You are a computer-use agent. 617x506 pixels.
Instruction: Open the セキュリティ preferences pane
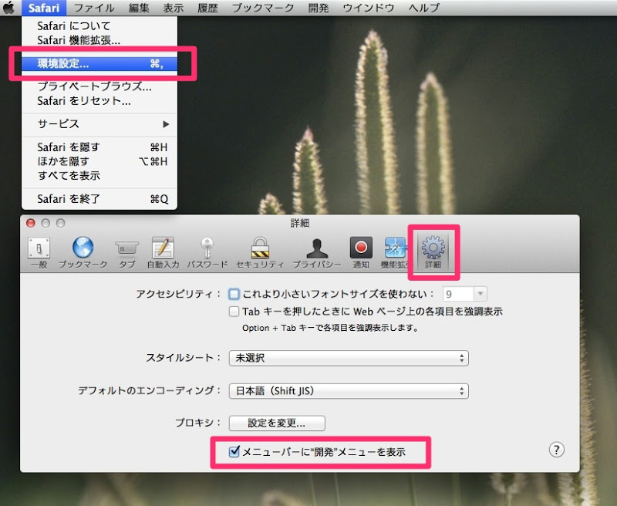260,252
